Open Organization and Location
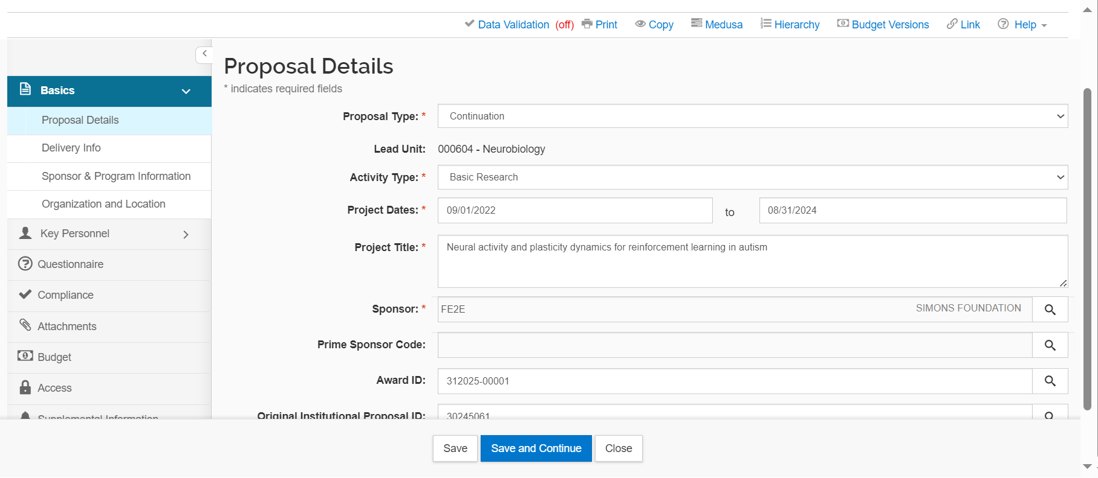1098x478 pixels. (109, 204)
